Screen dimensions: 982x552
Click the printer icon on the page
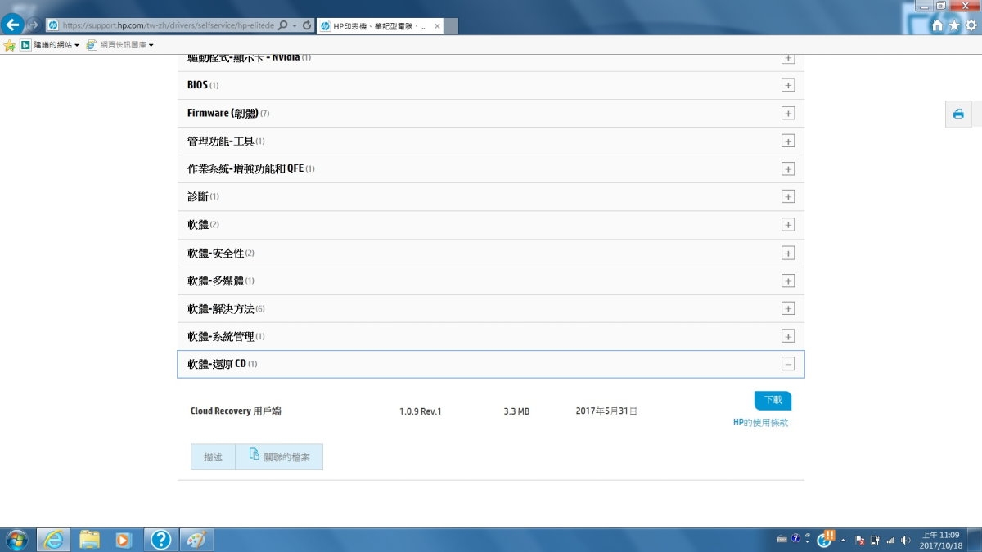[958, 114]
